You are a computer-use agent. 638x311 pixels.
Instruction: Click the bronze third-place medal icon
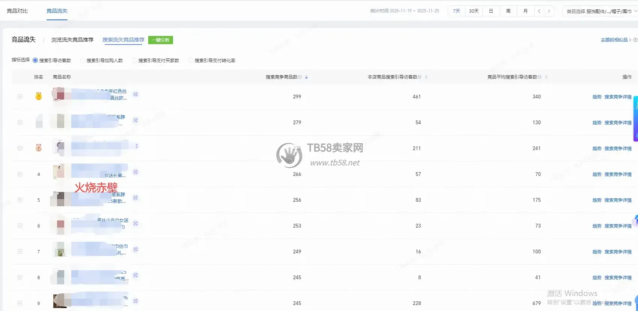click(39, 147)
